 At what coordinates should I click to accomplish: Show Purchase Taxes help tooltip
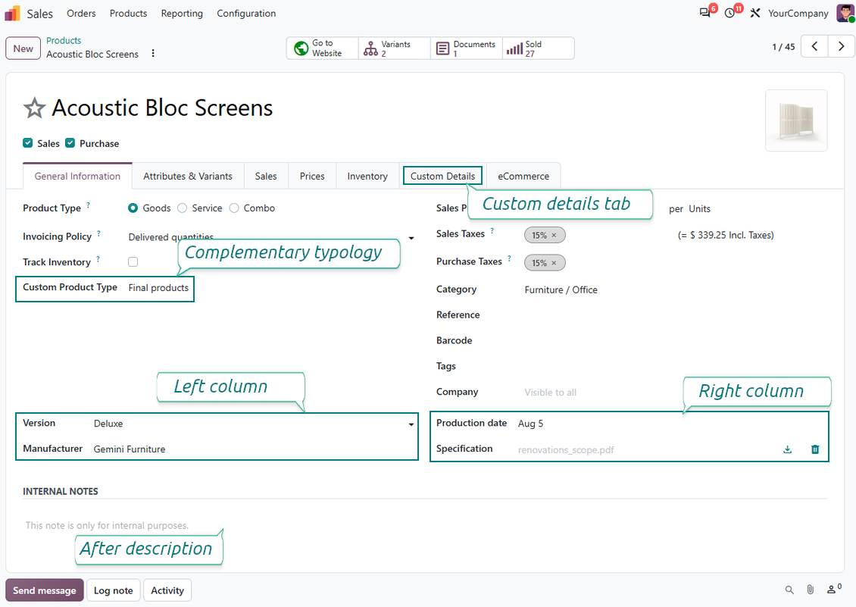[x=509, y=259]
